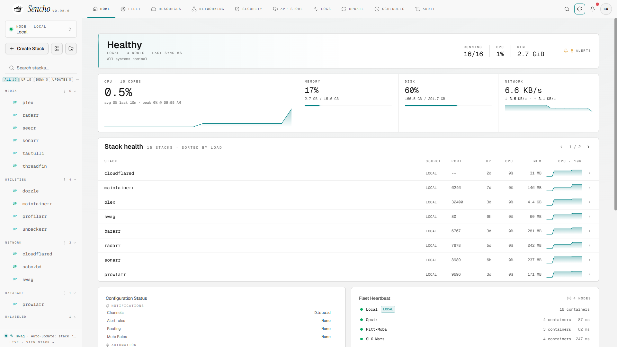Filter stacks by DOWN 0
Screen dimensions: 617x347
(42, 80)
